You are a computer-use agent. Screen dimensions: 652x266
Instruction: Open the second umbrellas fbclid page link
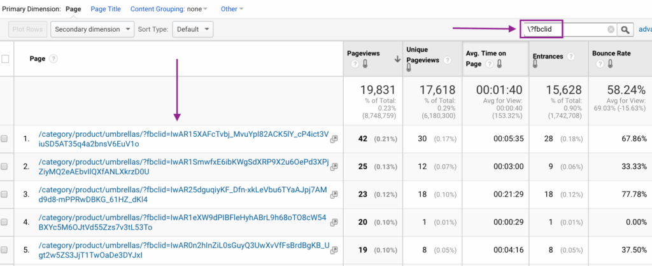coord(183,167)
